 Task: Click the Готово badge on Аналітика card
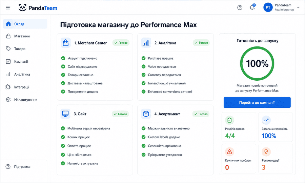pos(201,43)
